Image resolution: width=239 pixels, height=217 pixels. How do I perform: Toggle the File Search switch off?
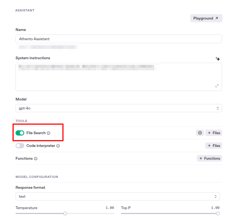click(20, 133)
